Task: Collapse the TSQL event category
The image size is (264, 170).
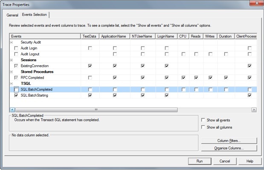Action: click(12, 84)
